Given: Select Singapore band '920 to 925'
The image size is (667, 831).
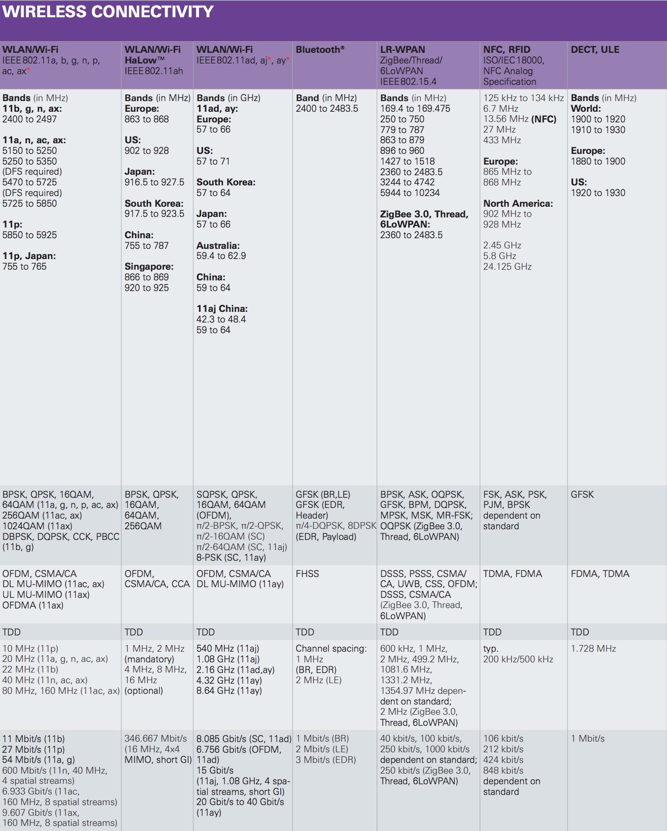Looking at the screenshot, I should (147, 288).
